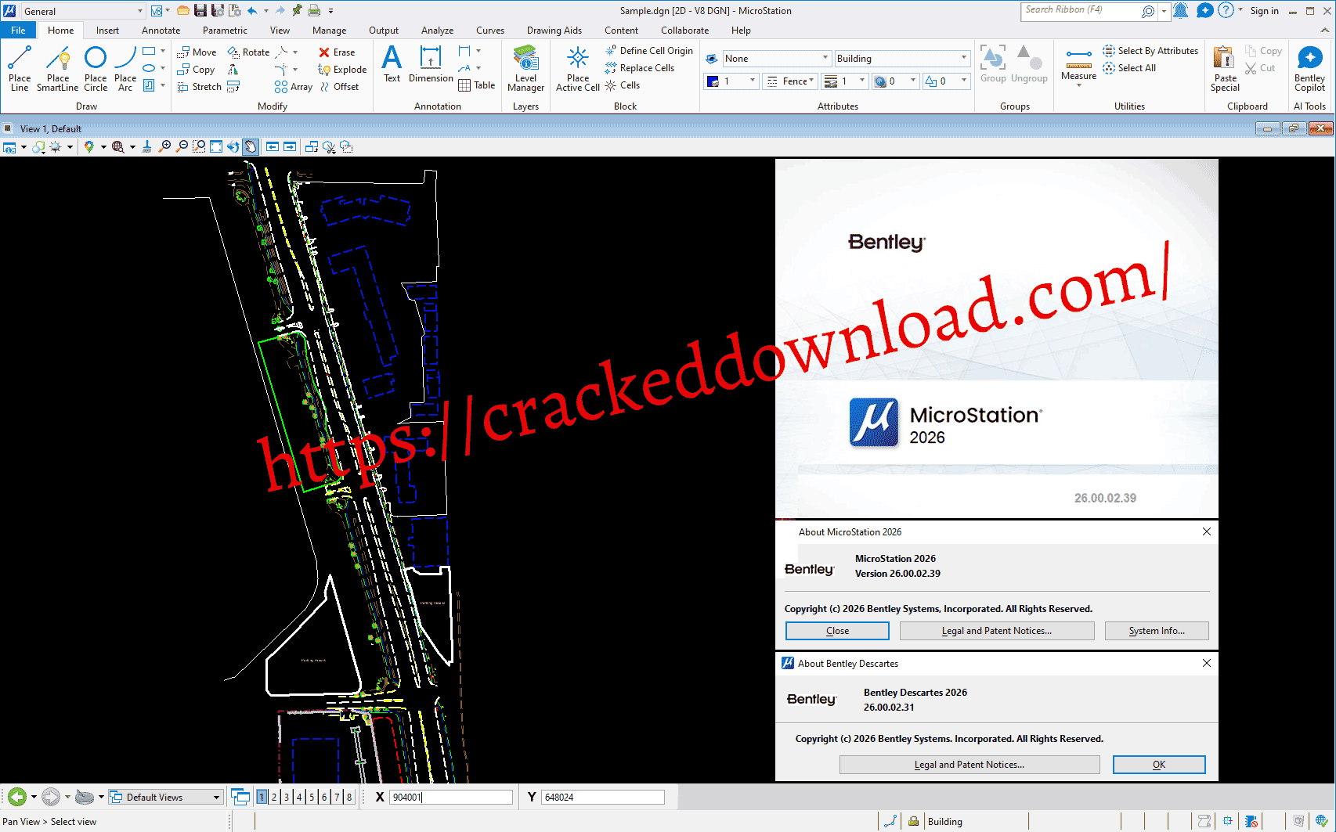Viewport: 1336px width, 832px height.
Task: Open the Default Views dropdown
Action: coord(165,797)
